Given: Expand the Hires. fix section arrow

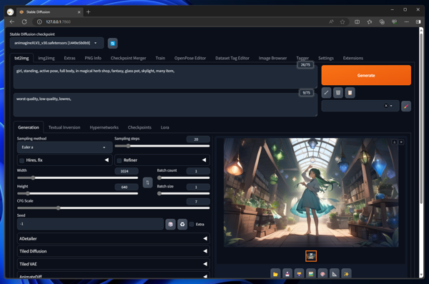Looking at the screenshot, I should (x=107, y=160).
